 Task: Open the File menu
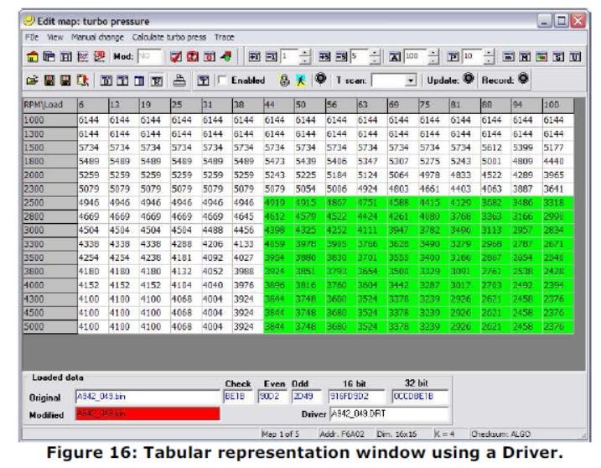click(x=32, y=38)
